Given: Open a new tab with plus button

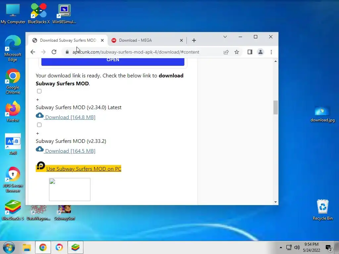Looking at the screenshot, I should (194, 40).
